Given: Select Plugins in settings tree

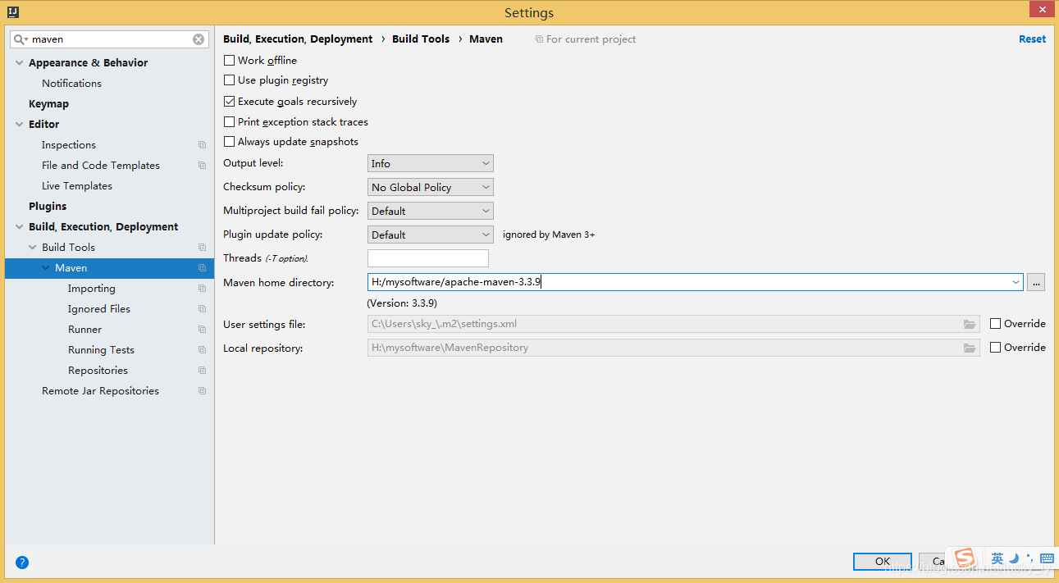Looking at the screenshot, I should (48, 207).
